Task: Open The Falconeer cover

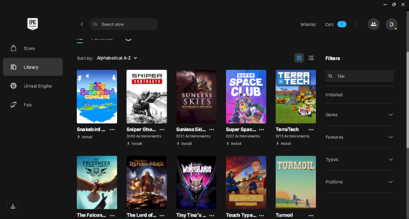Action: pos(97,183)
